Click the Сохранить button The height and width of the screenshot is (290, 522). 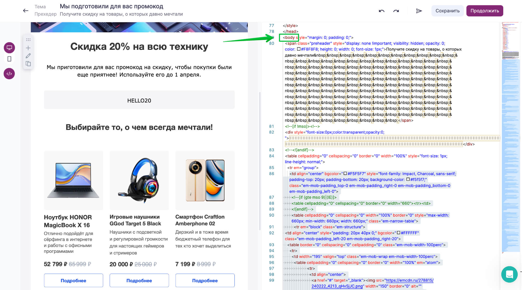[x=448, y=11]
